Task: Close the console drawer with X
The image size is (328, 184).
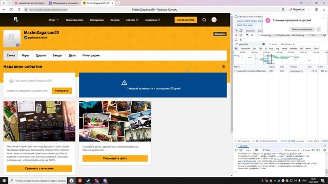Action: click(325, 146)
